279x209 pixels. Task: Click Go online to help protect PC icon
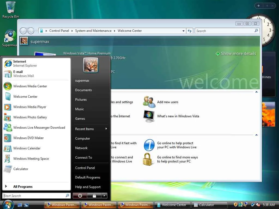tap(149, 145)
